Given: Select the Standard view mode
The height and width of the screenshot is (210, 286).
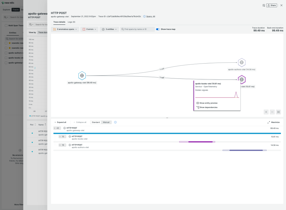Looking at the screenshot, I should (x=96, y=122).
